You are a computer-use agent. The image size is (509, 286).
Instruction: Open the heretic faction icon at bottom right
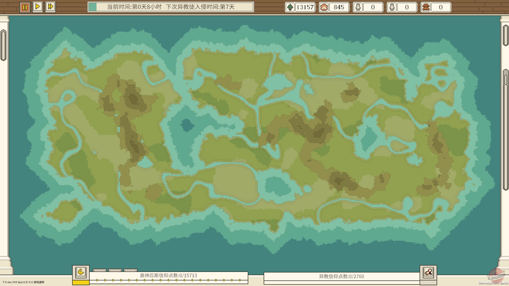pyautogui.click(x=428, y=272)
